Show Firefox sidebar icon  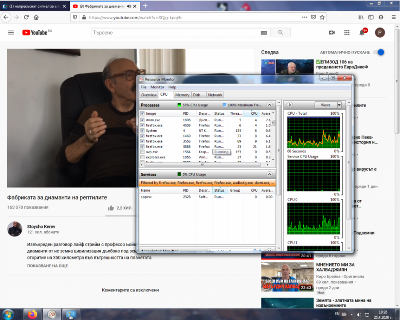[371, 17]
